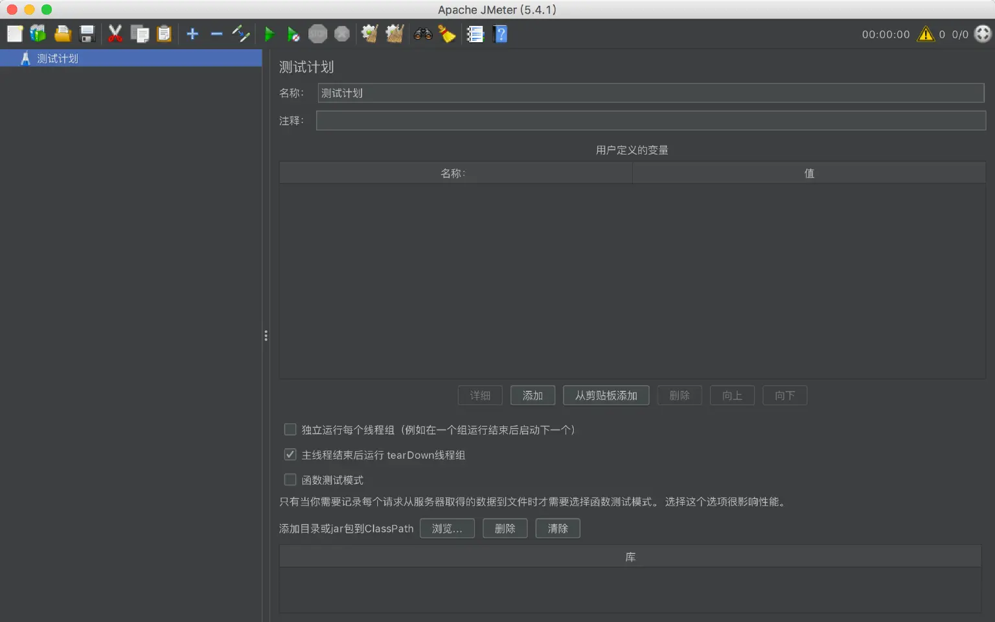
Task: Start the test with the green arrow
Action: point(269,34)
